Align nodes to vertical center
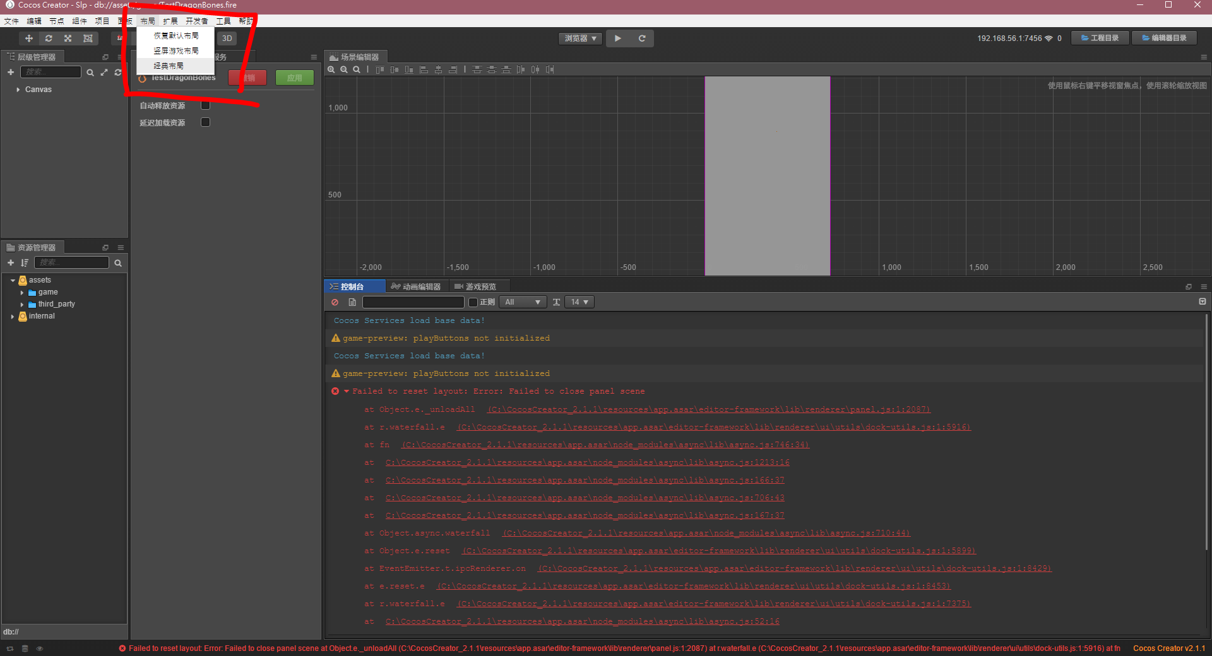1212x656 pixels. 395,69
